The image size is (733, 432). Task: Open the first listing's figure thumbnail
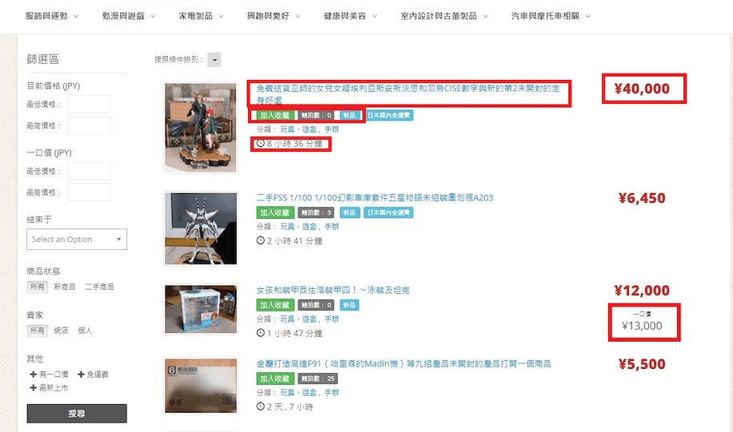pyautogui.click(x=201, y=127)
